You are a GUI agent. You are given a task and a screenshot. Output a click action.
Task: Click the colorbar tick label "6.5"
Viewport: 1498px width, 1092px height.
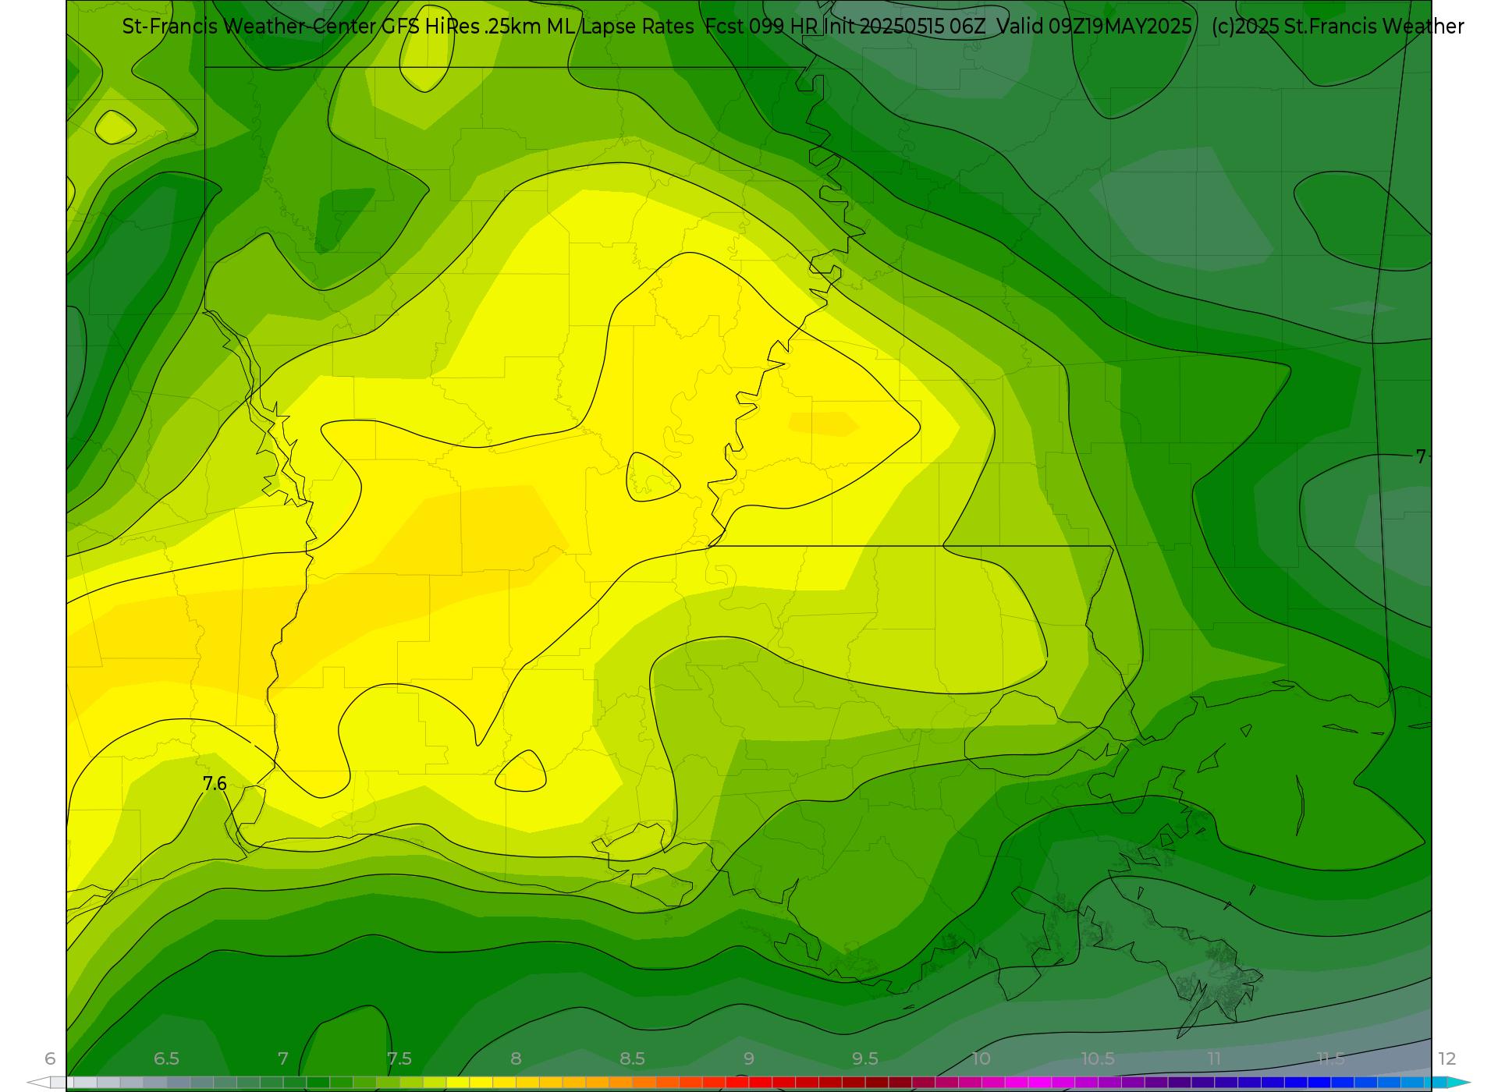166,1058
